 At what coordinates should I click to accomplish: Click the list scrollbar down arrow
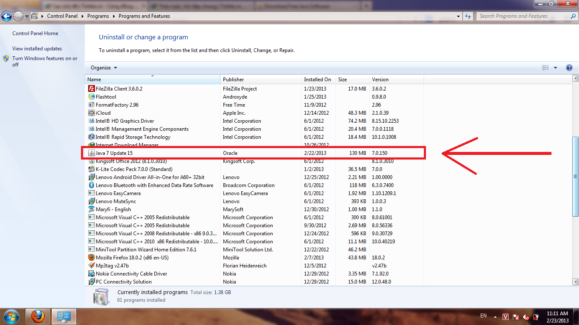[x=575, y=282]
